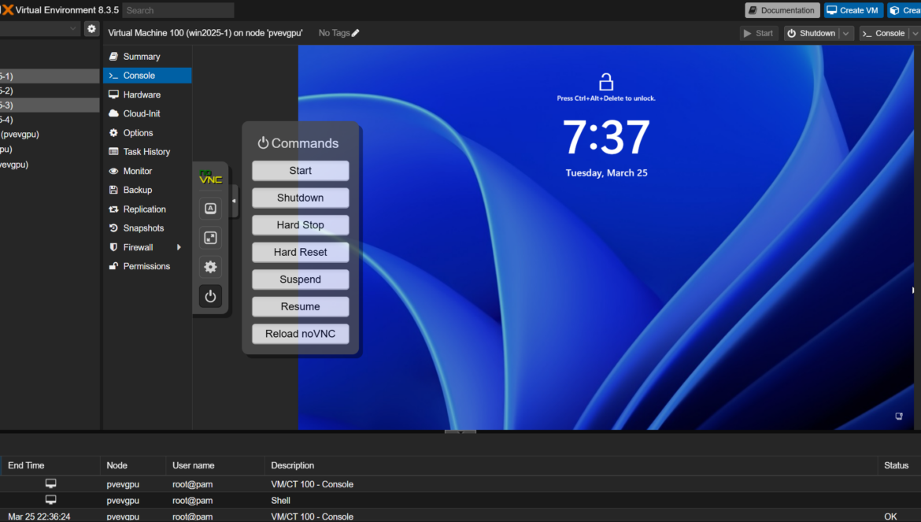Sort tasks by Node column

[x=133, y=465]
